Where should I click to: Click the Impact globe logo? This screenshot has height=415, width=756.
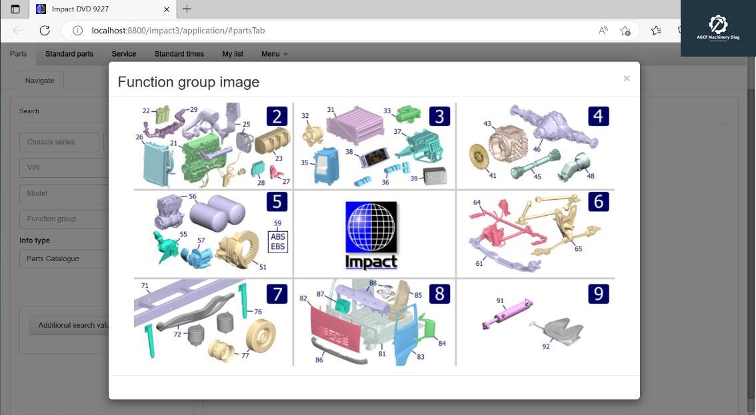pyautogui.click(x=371, y=234)
